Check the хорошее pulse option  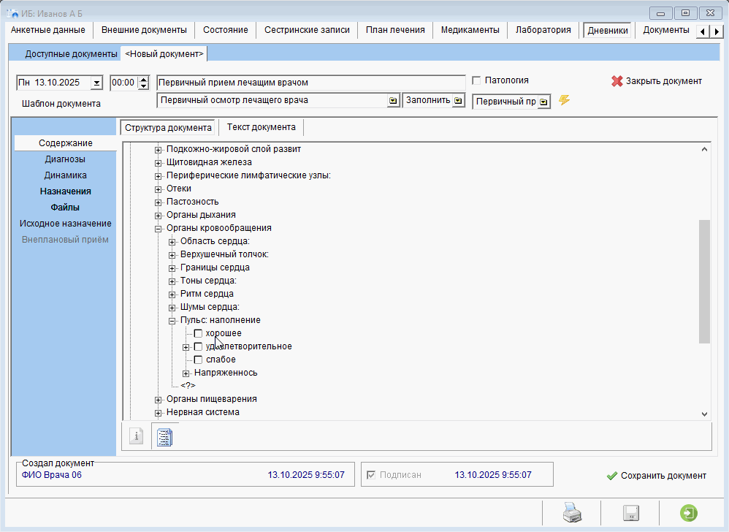198,333
